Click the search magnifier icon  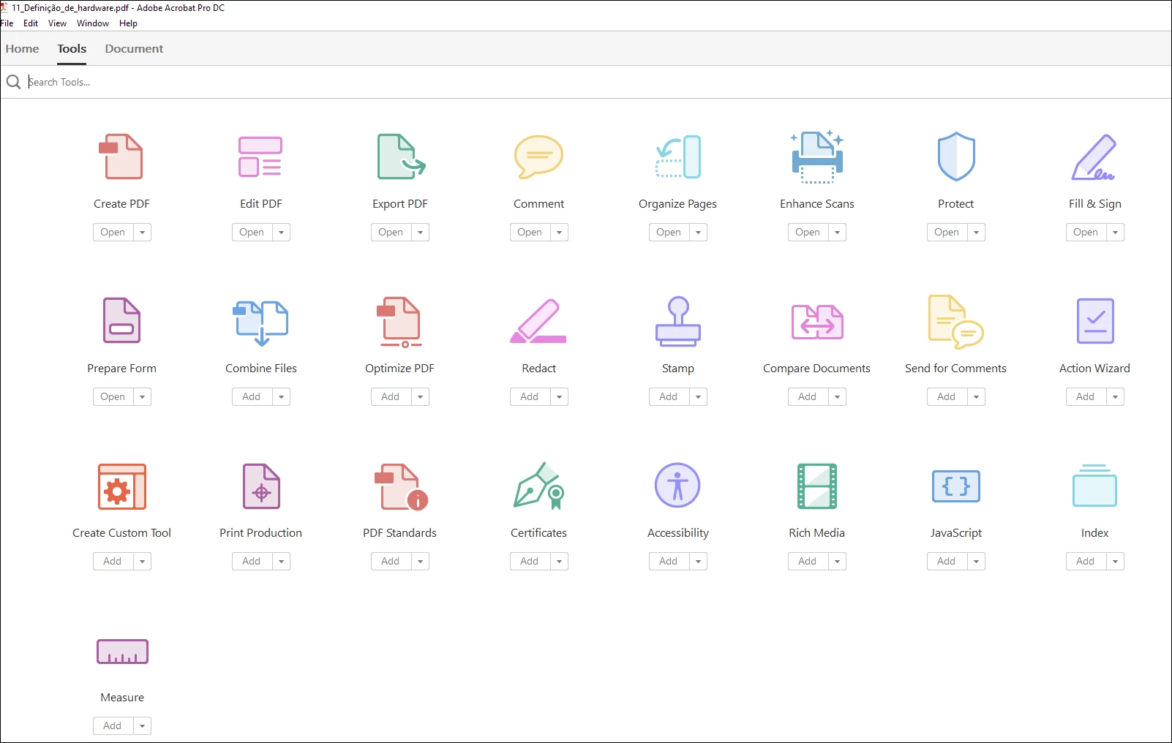click(x=13, y=82)
